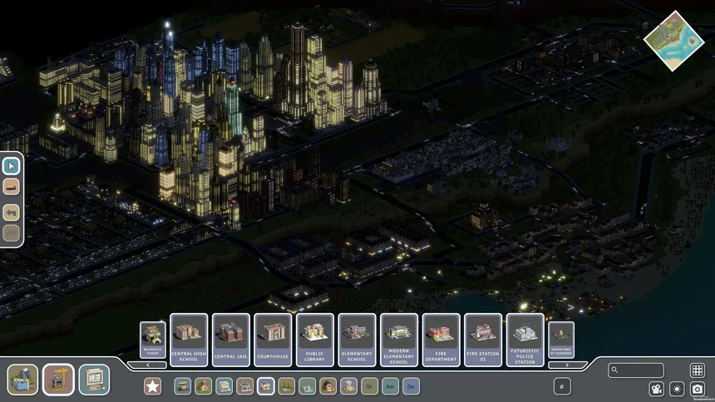The image size is (715, 402).
Task: Select the arrow pointer tool
Action: coord(12,166)
